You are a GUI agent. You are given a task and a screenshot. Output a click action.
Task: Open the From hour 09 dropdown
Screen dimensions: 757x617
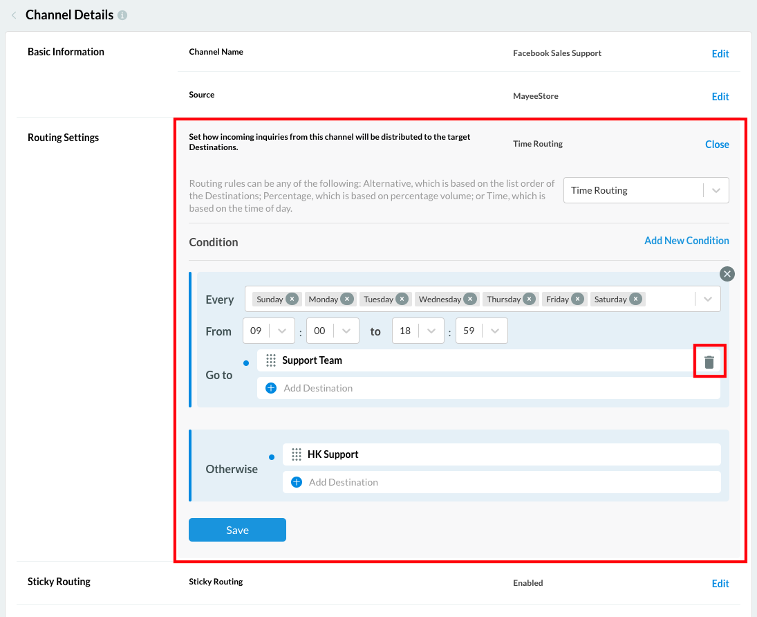pyautogui.click(x=269, y=331)
